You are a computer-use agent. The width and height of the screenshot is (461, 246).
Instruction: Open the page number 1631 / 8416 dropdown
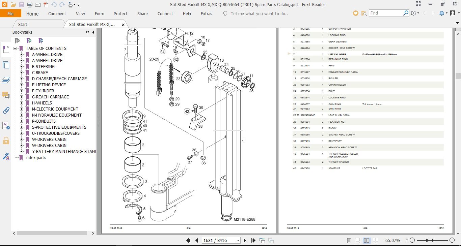coord(238,241)
